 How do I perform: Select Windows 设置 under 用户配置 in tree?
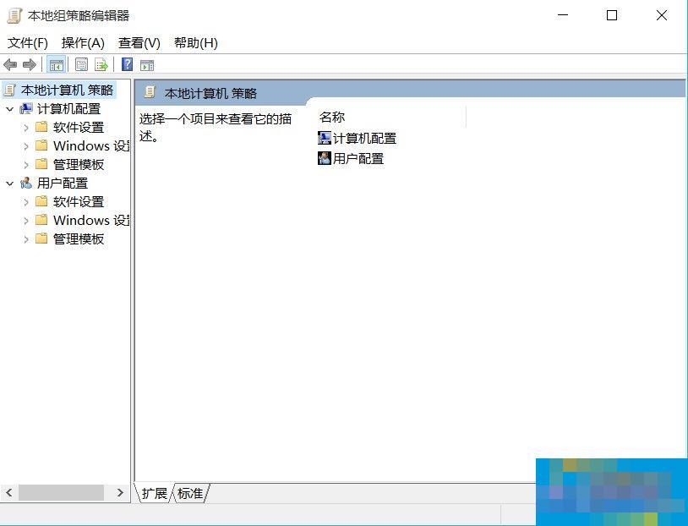coord(91,220)
